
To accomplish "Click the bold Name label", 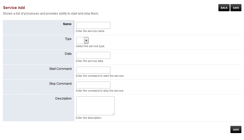I will pyautogui.click(x=67, y=24).
